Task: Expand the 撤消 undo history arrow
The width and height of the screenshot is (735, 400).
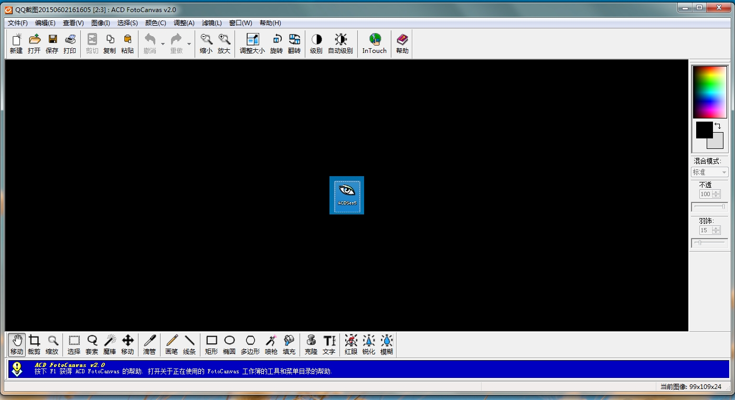Action: click(x=163, y=44)
